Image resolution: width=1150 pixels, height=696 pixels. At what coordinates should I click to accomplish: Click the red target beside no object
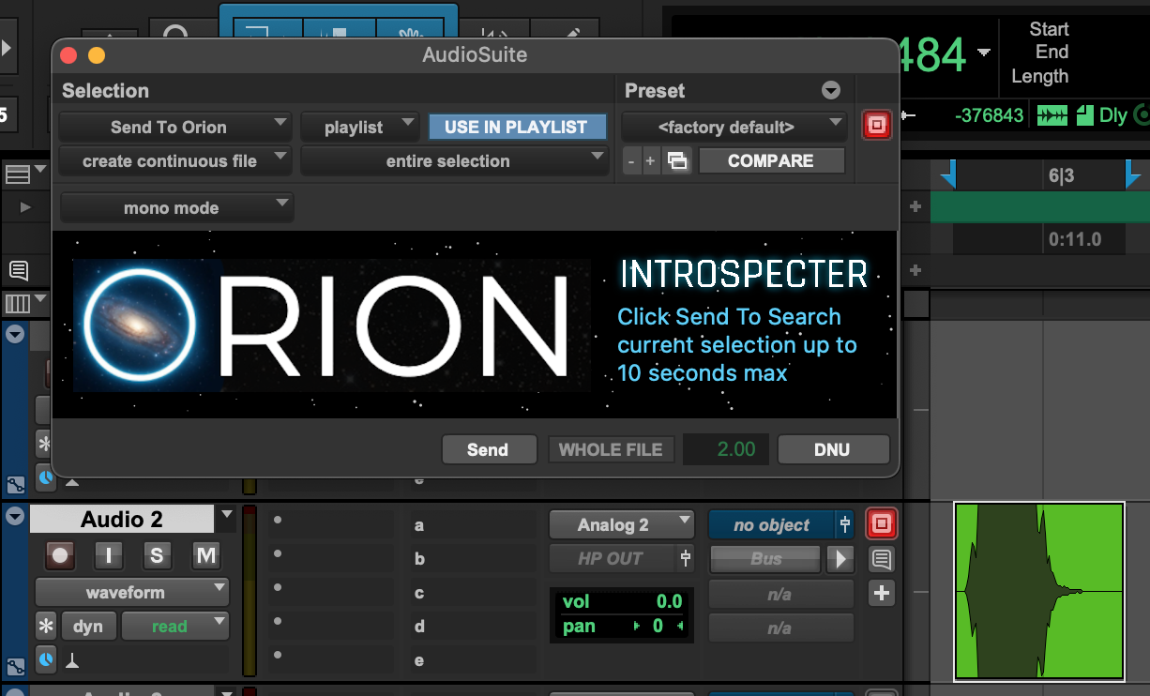click(x=881, y=523)
